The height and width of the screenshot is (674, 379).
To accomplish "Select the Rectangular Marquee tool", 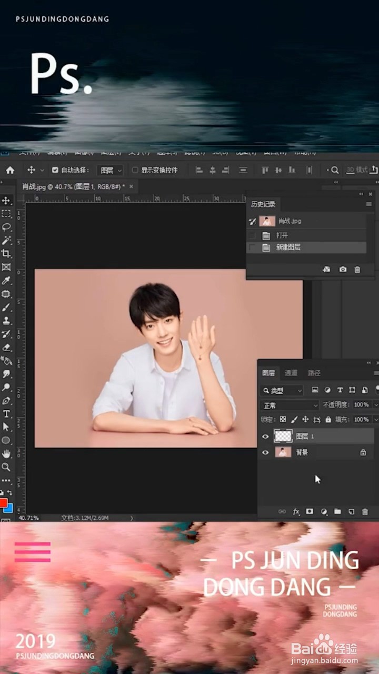I will (x=6, y=214).
